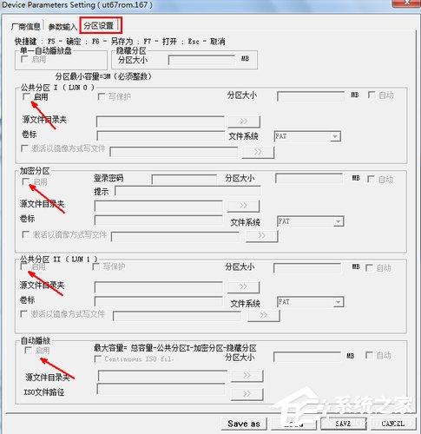
Task: Click 源文件目录夹 field in 自动播放
Action: [162, 376]
